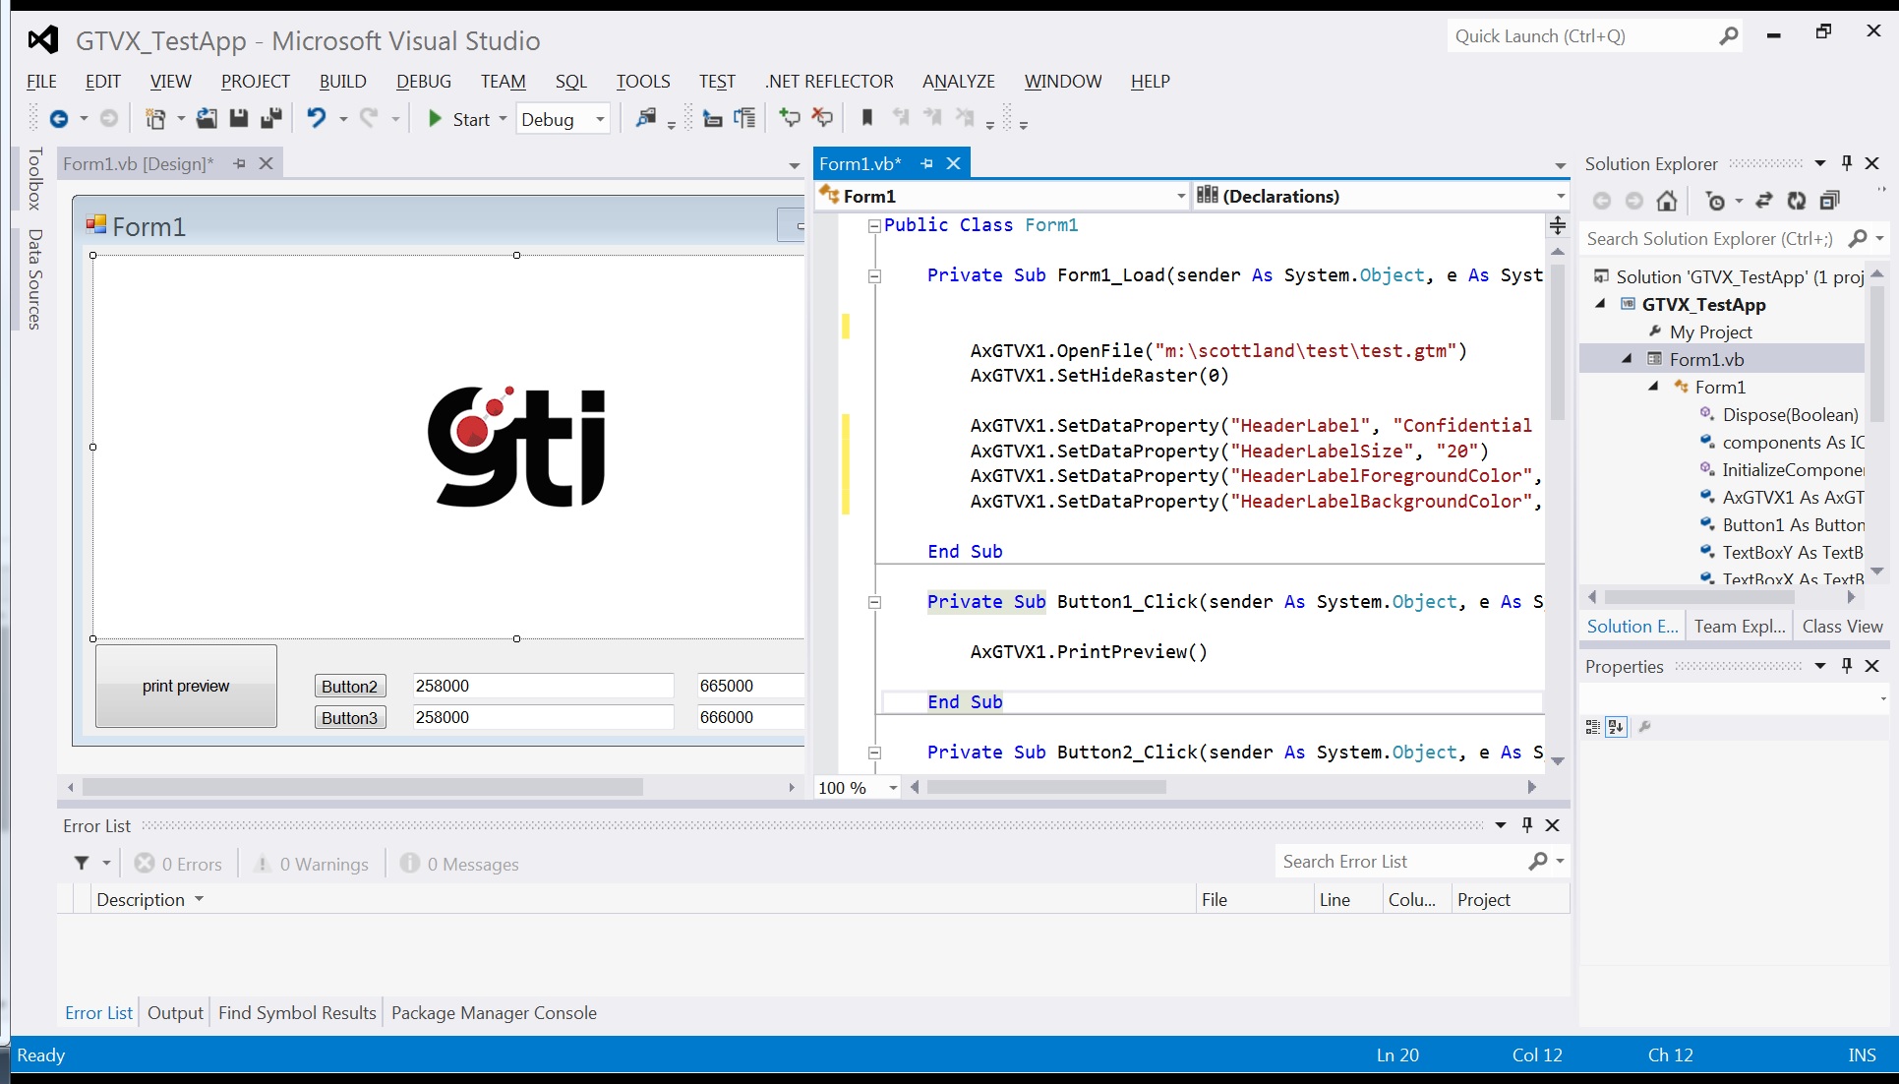Open the .NET REFLECTOR menu
This screenshot has width=1899, height=1084.
[829, 82]
